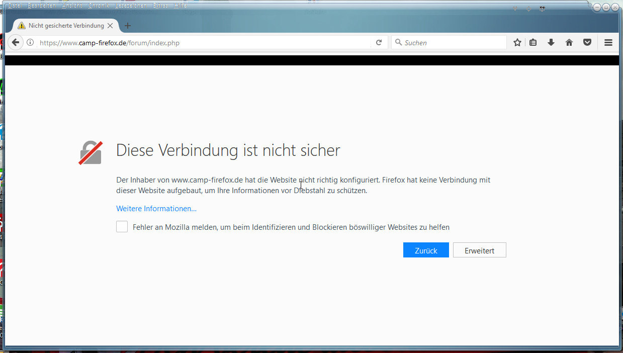The height and width of the screenshot is (353, 623).
Task: Bookmark this page with the star icon
Action: pyautogui.click(x=517, y=43)
